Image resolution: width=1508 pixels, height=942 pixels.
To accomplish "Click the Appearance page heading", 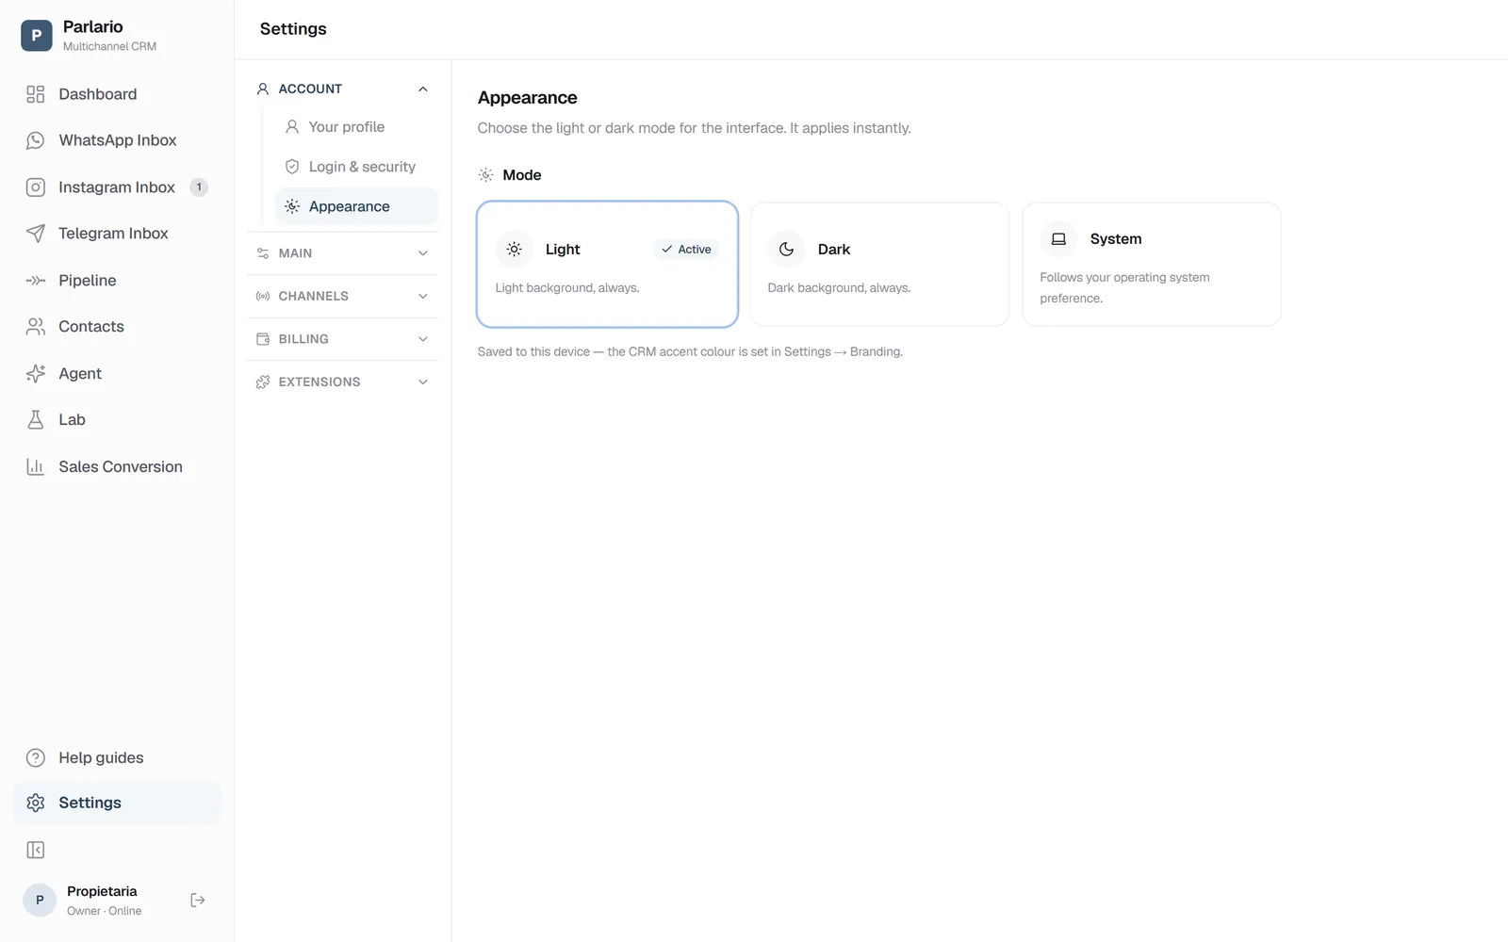I will click(x=527, y=98).
